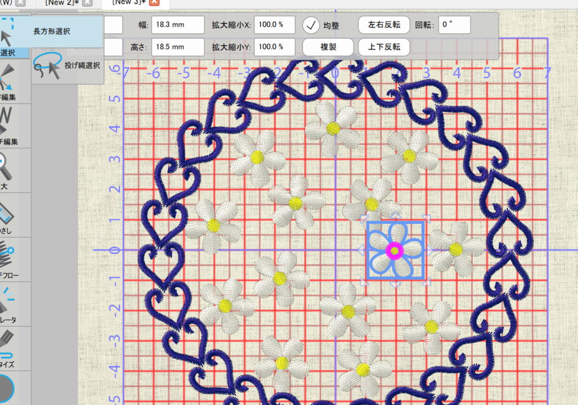Close the [New 3]* tab

click(154, 3)
